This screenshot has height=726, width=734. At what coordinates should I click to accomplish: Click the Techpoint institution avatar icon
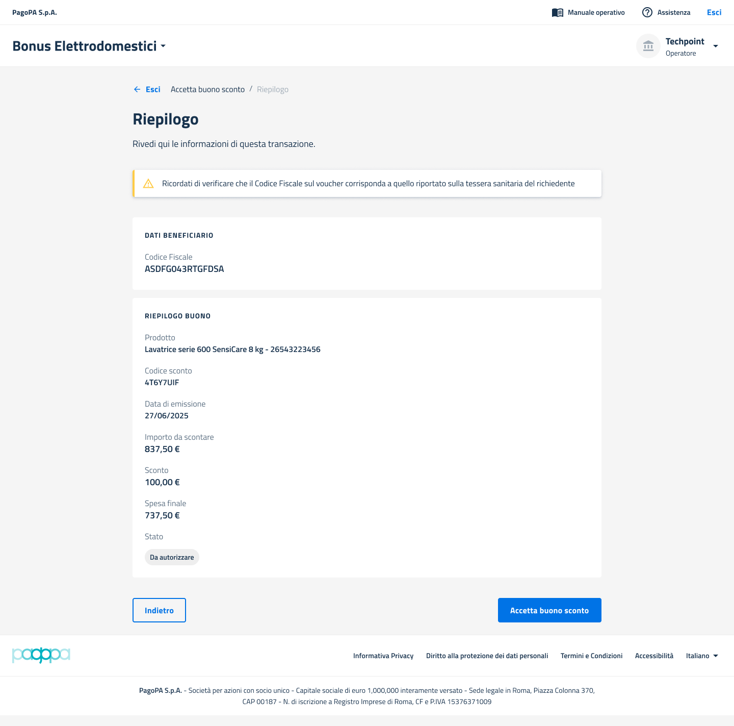point(648,46)
